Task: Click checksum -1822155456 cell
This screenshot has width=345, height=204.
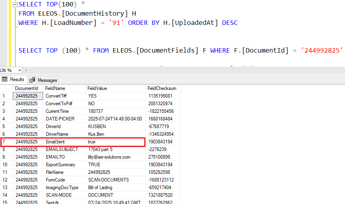Action: 163,111
